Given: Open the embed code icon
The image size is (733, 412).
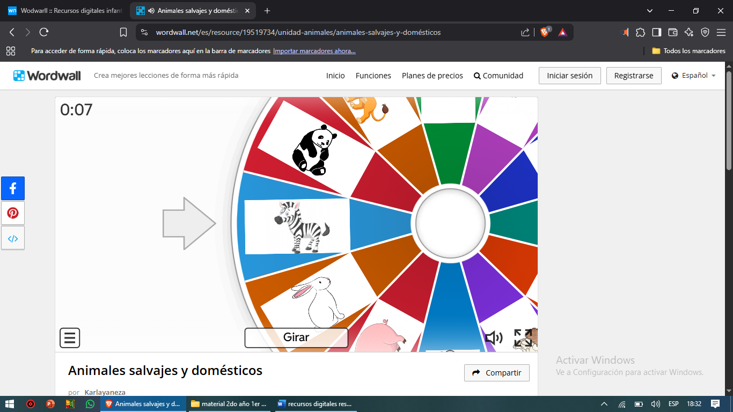Looking at the screenshot, I should coord(13,238).
